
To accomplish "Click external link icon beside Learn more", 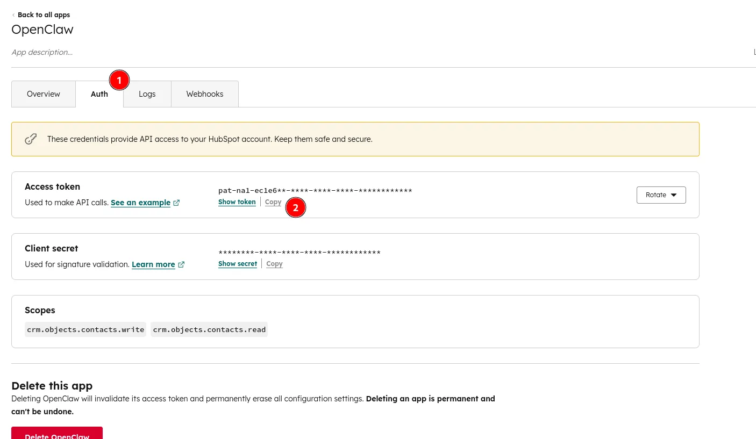I will [181, 265].
